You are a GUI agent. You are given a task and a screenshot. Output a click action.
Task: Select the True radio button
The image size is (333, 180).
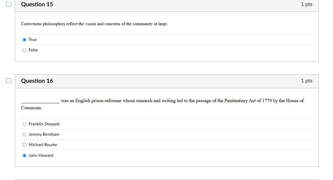24,40
